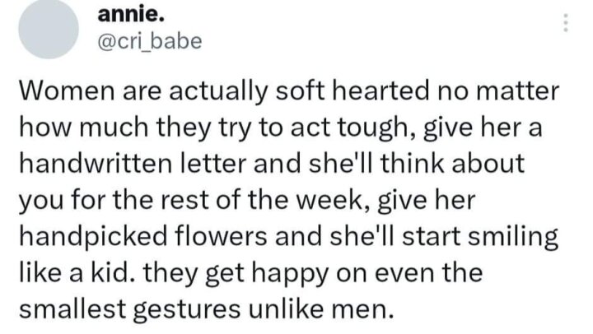Click the phrase no matter
This screenshot has height=334, width=593.
pyautogui.click(x=498, y=92)
